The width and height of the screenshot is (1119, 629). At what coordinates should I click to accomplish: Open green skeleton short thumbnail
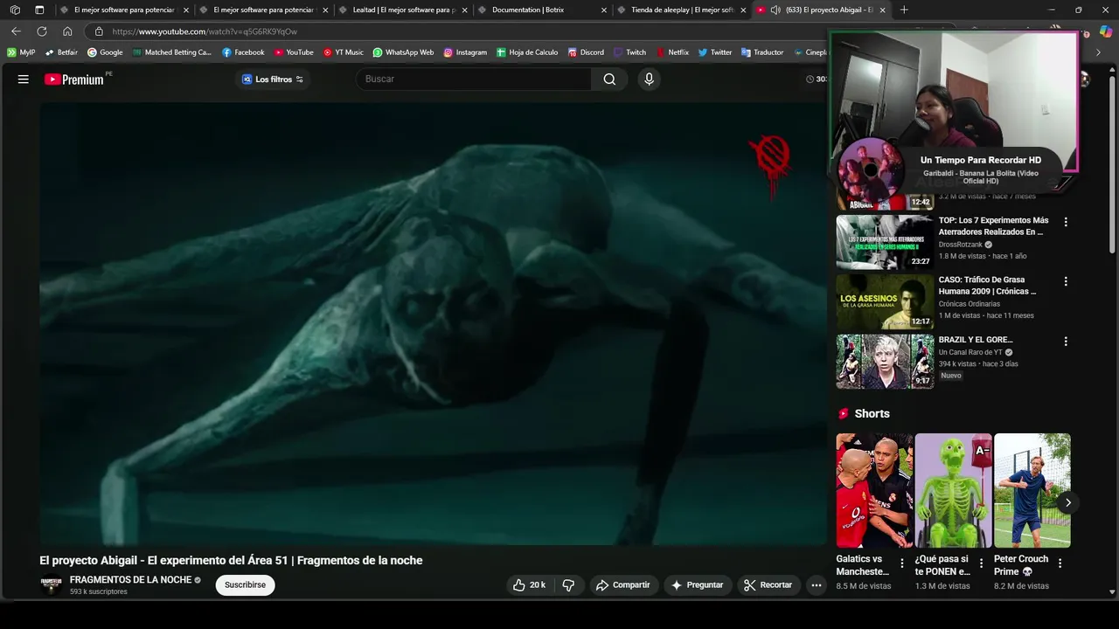click(953, 490)
